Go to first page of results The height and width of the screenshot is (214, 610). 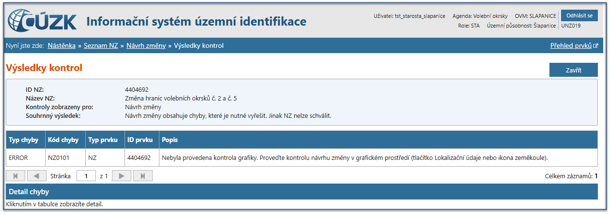[x=16, y=176]
